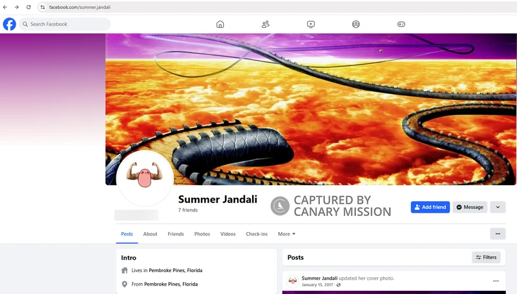The image size is (517, 294).
Task: Open Summer Jandali's profile picture
Action: (x=144, y=177)
